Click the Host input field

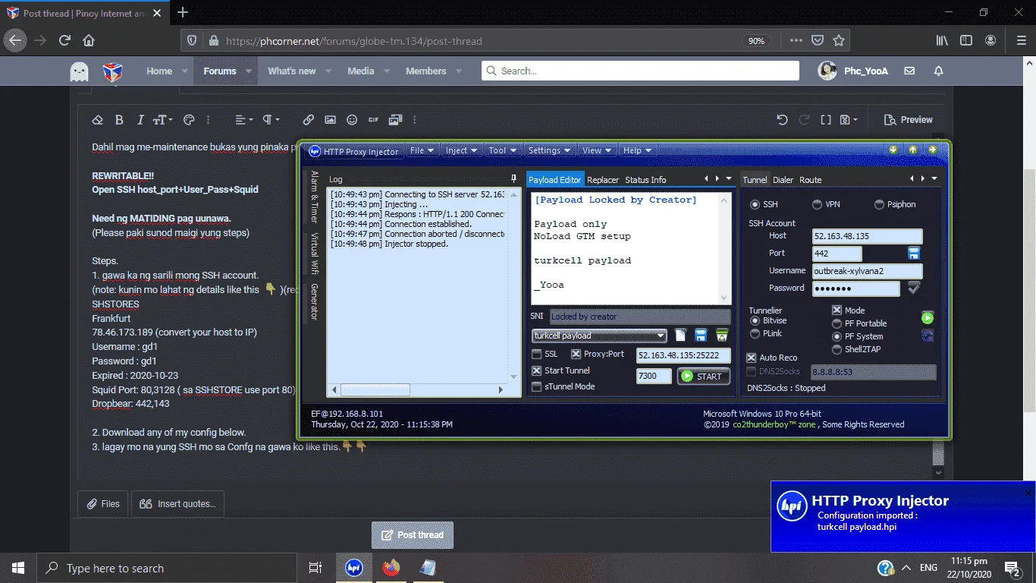click(867, 236)
